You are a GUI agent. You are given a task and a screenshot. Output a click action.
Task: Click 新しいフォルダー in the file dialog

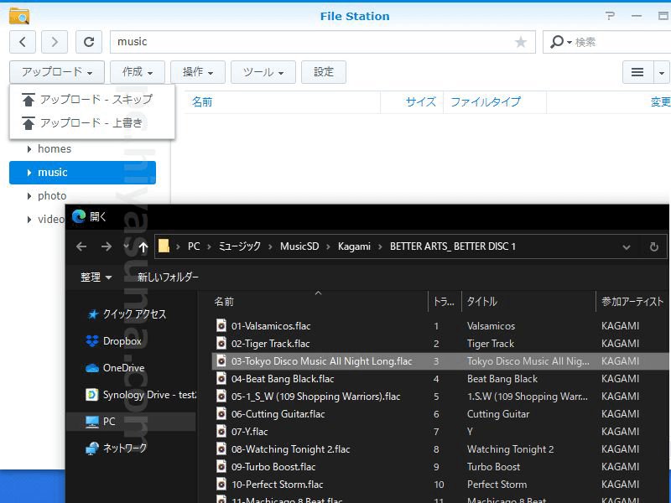168,277
